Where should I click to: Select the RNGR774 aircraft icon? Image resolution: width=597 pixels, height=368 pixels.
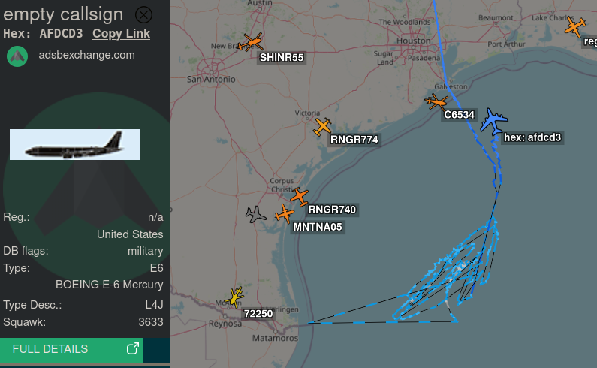(322, 126)
